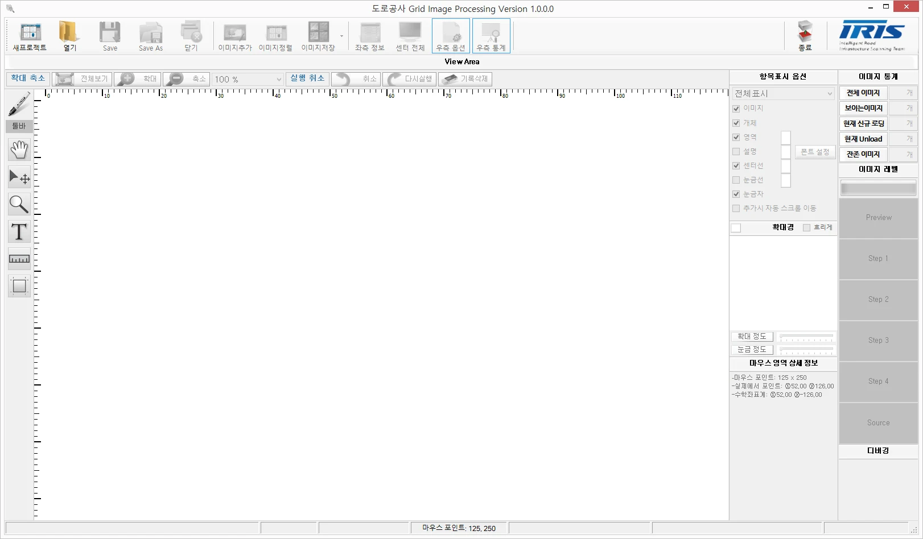Select the arrow move tool
Viewport: 923px width, 539px height.
click(19, 177)
